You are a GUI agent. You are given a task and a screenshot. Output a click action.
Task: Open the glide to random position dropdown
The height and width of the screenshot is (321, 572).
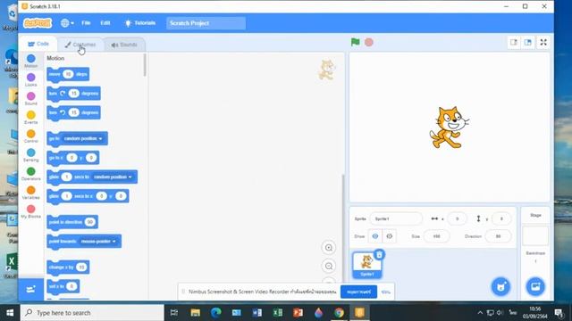113,177
